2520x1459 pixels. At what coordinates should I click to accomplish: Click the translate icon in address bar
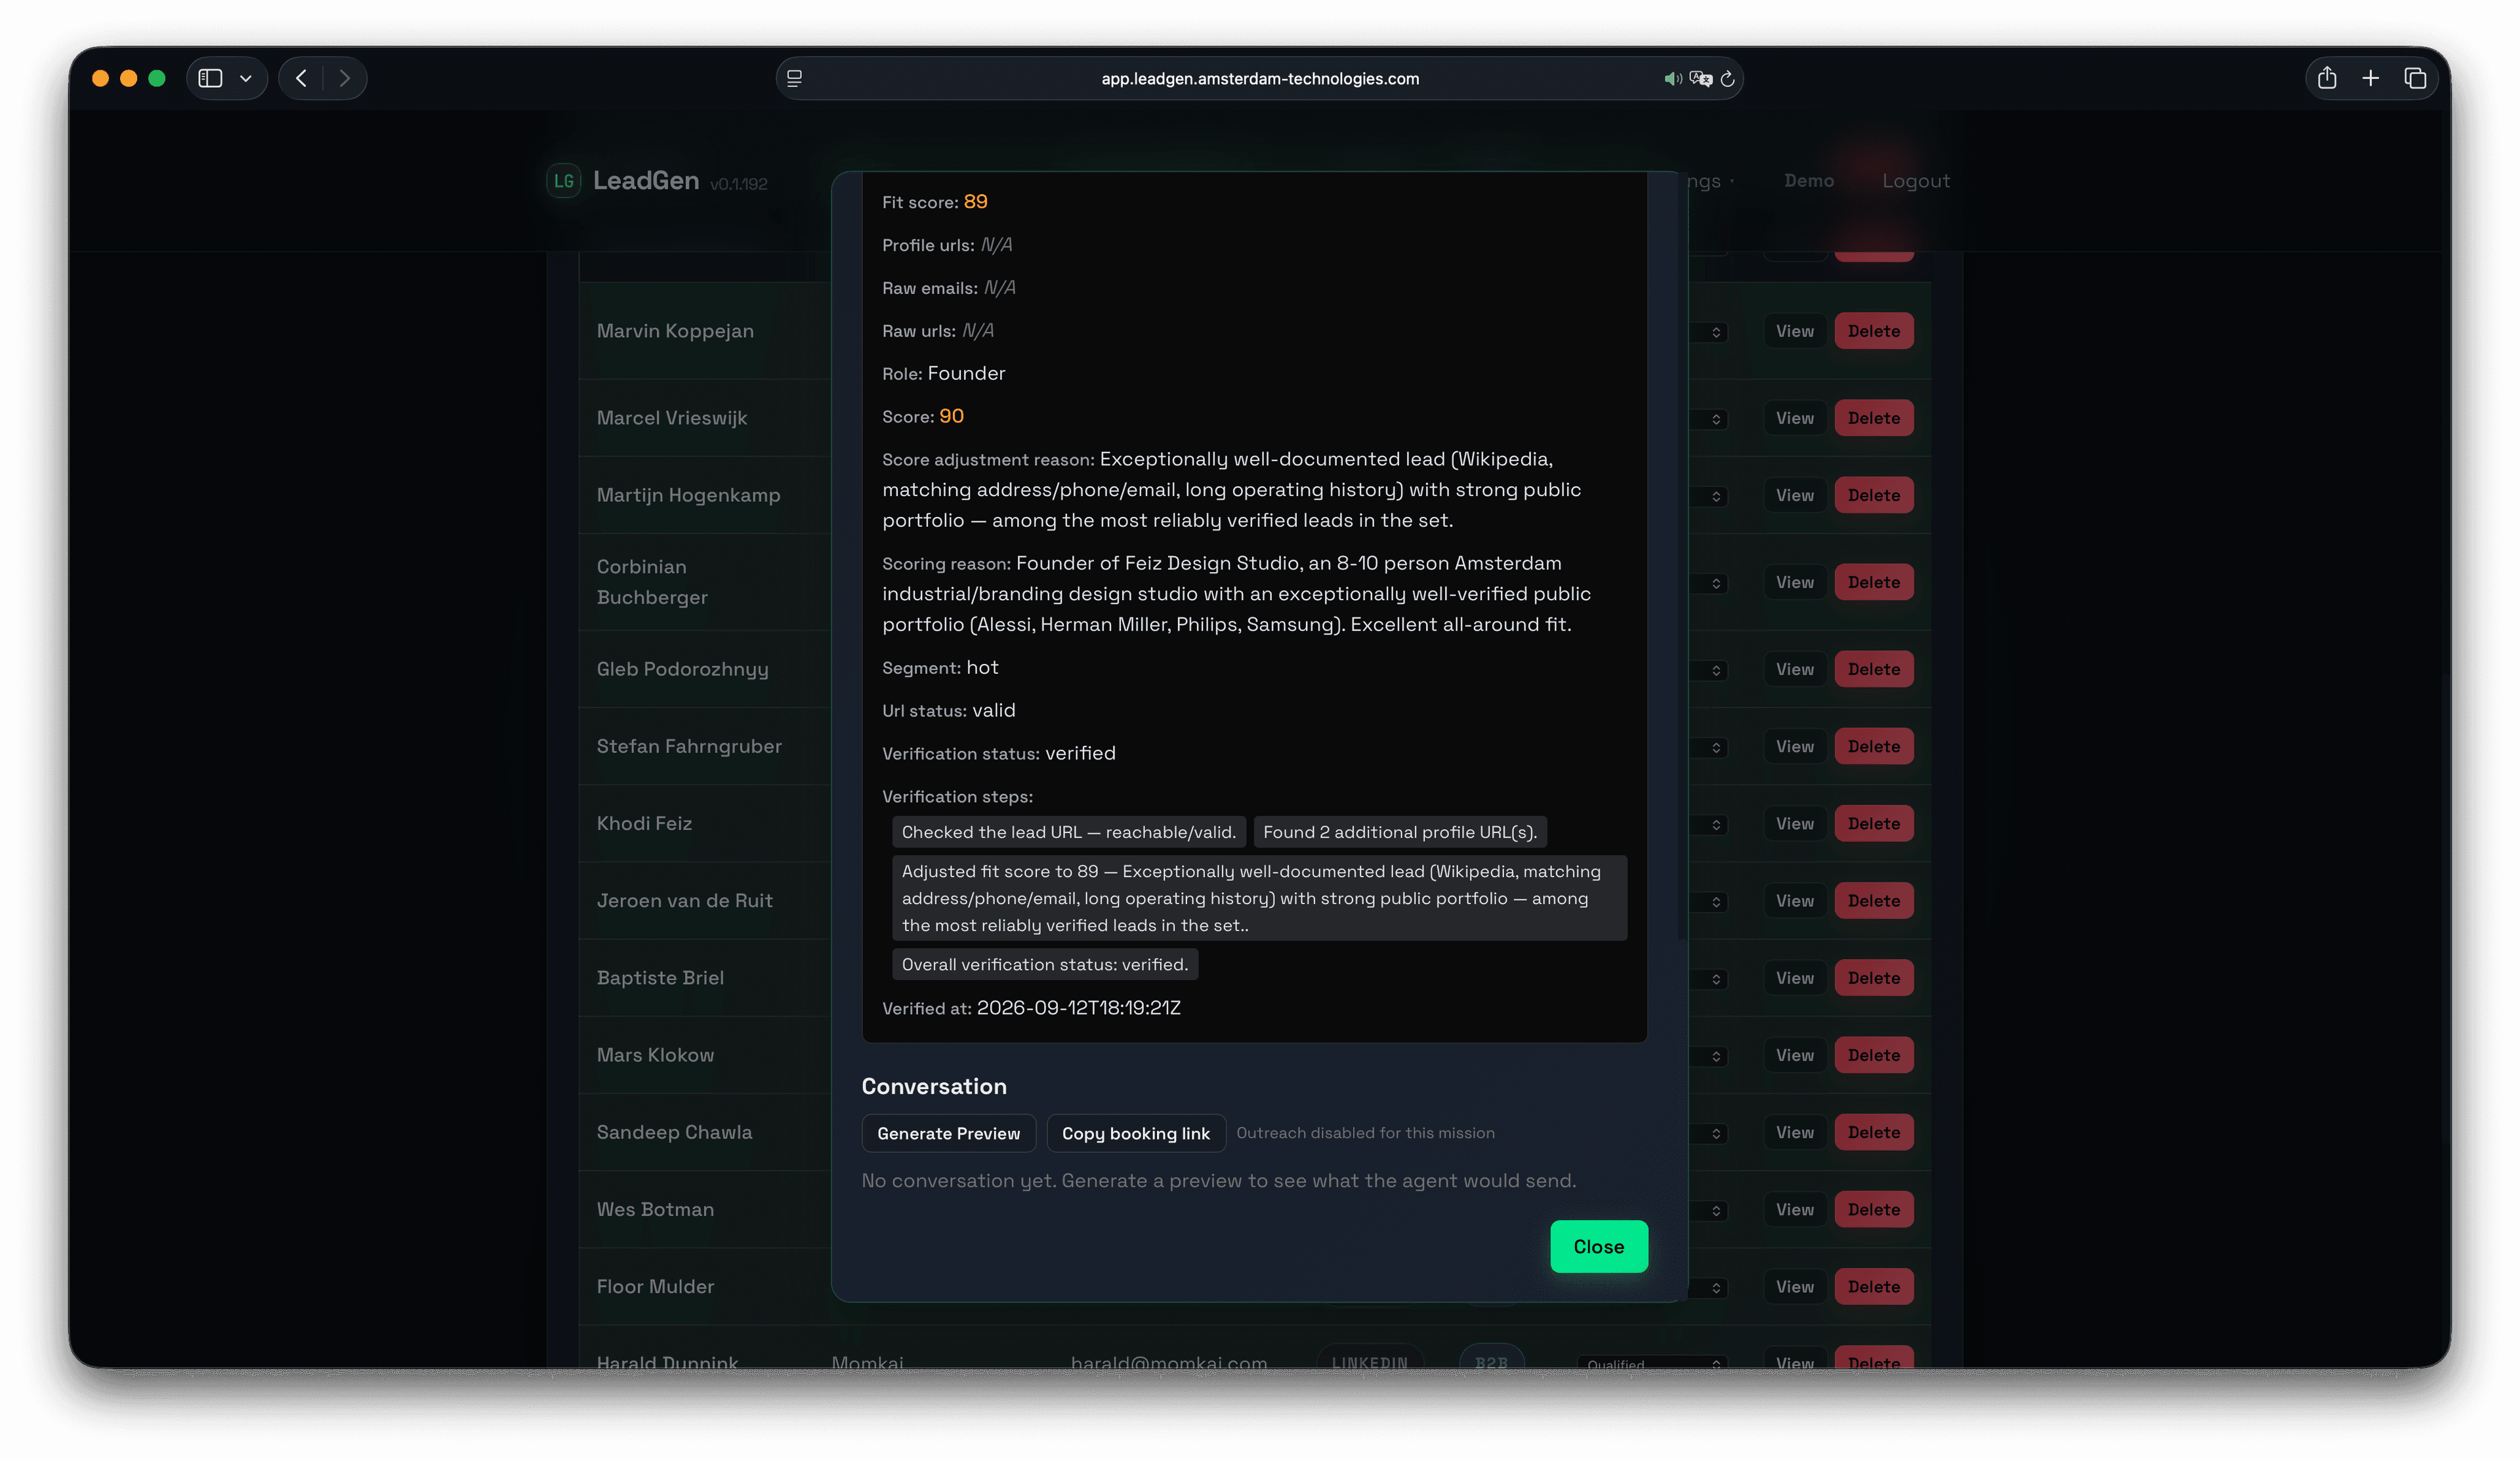pos(1701,79)
